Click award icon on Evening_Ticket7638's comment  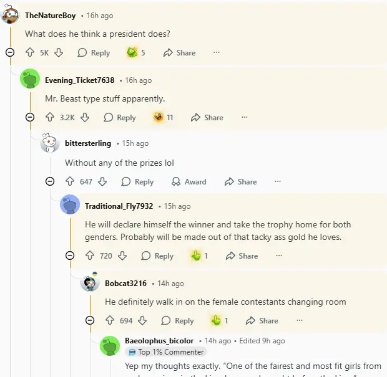tap(159, 117)
